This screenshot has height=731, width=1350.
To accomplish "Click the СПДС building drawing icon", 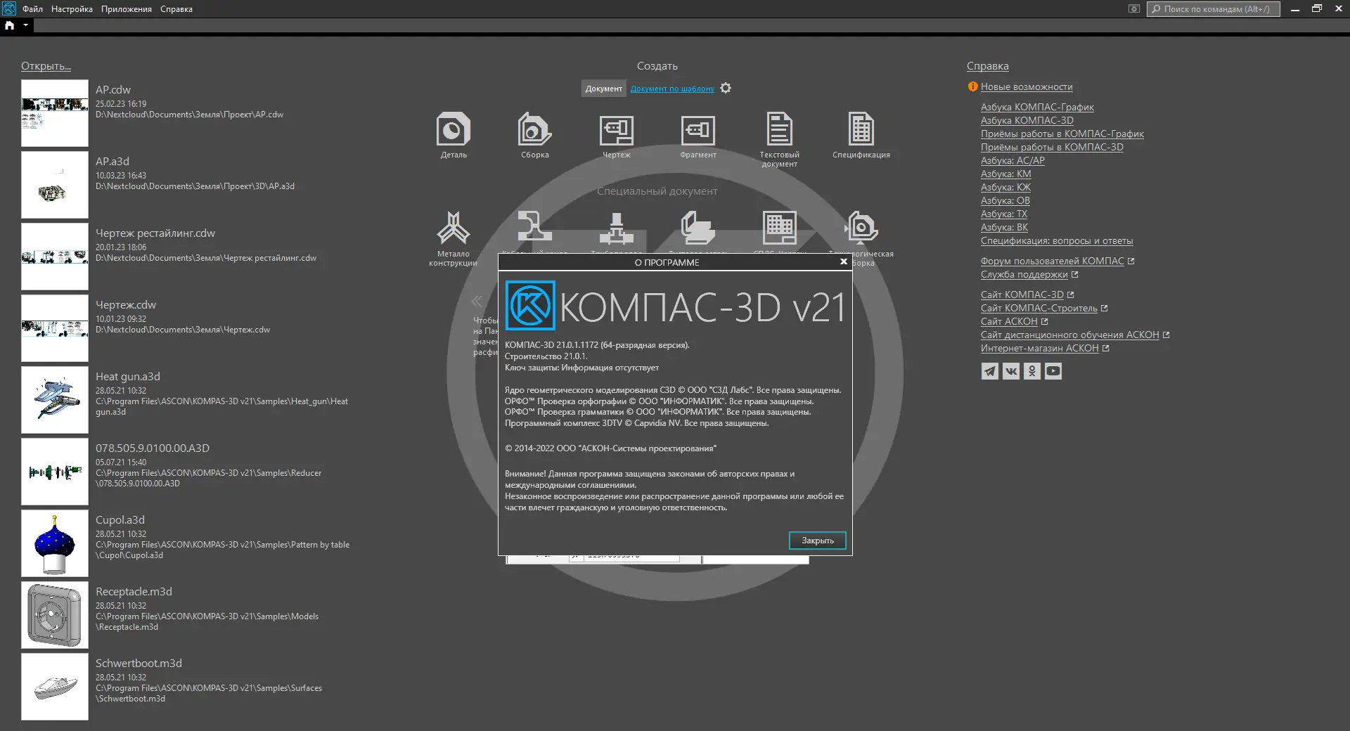I will tap(779, 228).
